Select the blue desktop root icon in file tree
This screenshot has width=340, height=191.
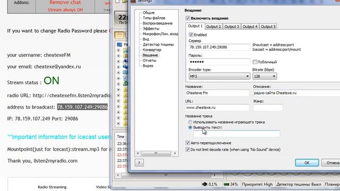pyautogui.click(x=120, y=45)
